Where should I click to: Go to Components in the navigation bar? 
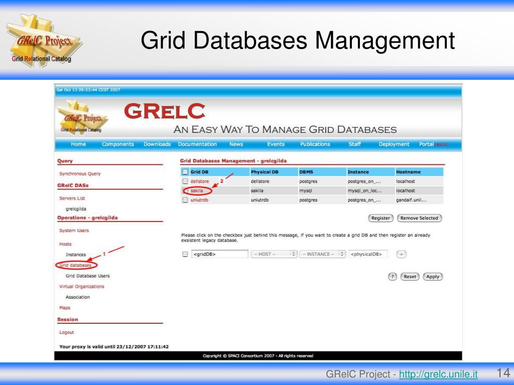117,144
